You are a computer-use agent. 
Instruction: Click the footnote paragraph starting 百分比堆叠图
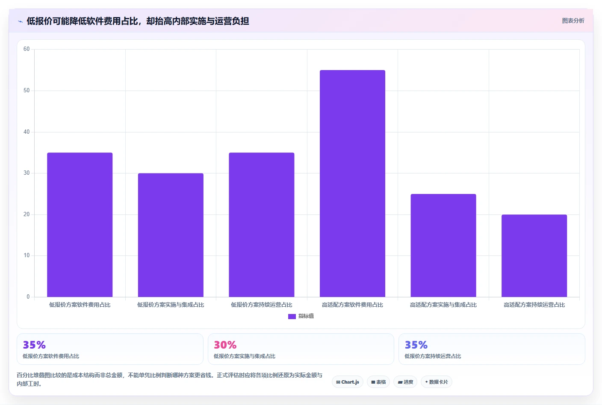tap(170, 379)
